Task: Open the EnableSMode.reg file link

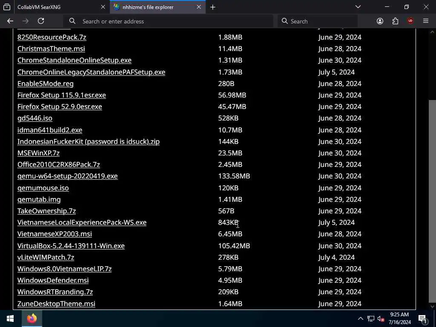Action: (x=45, y=84)
